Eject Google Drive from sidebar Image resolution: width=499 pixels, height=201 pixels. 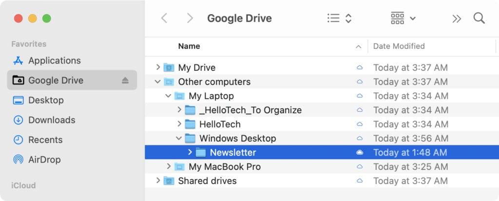coord(125,80)
